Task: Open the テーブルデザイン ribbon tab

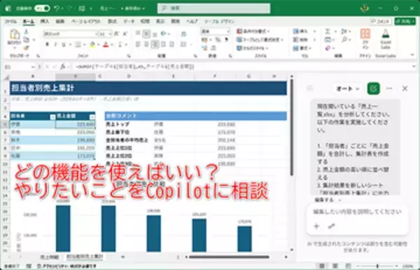Action: pos(219,22)
